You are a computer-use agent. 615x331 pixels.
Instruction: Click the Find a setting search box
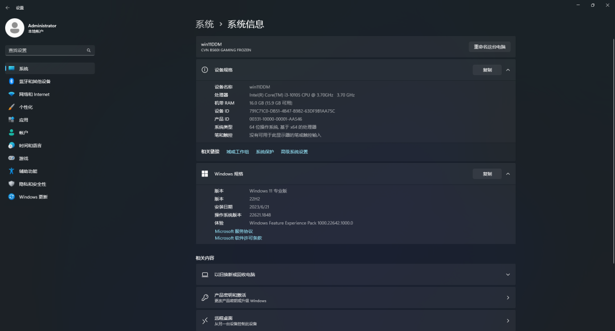pyautogui.click(x=47, y=50)
